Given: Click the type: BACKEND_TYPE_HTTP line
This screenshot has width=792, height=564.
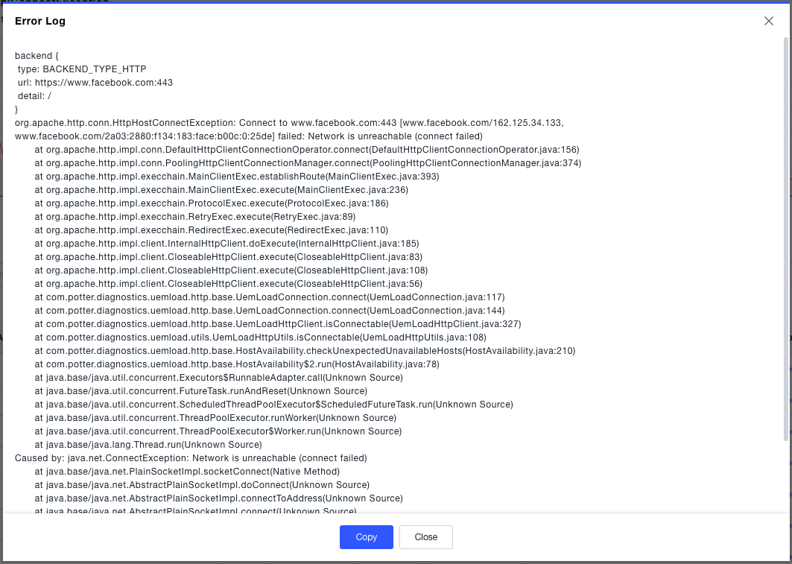Looking at the screenshot, I should pos(82,69).
